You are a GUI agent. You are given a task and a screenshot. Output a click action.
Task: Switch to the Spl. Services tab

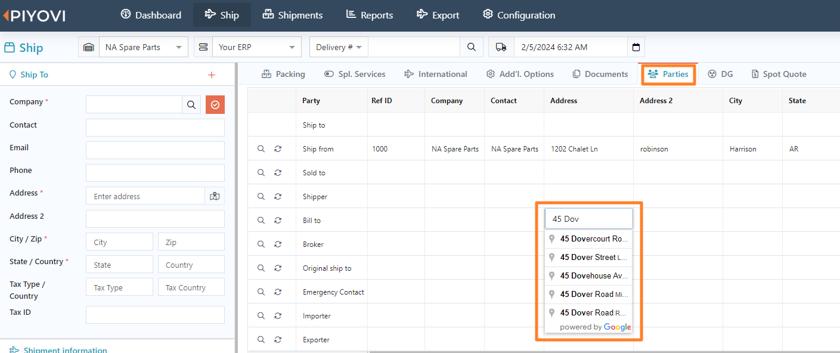355,74
